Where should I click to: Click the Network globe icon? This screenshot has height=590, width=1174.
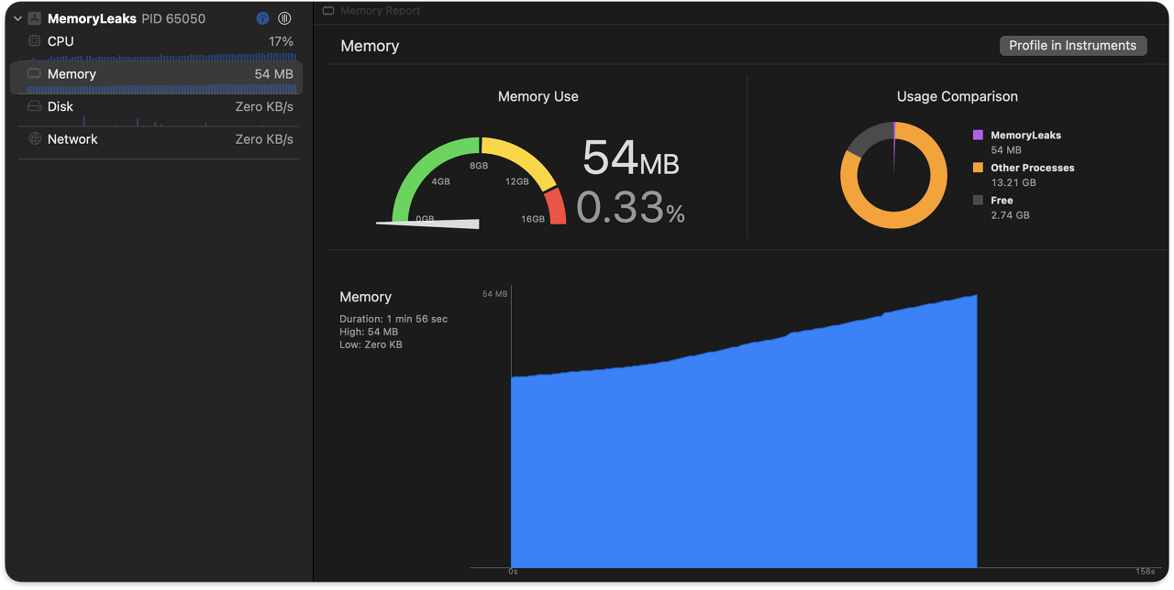pos(35,139)
